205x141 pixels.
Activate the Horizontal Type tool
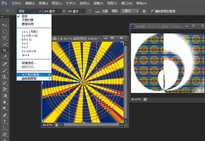coord(5,122)
